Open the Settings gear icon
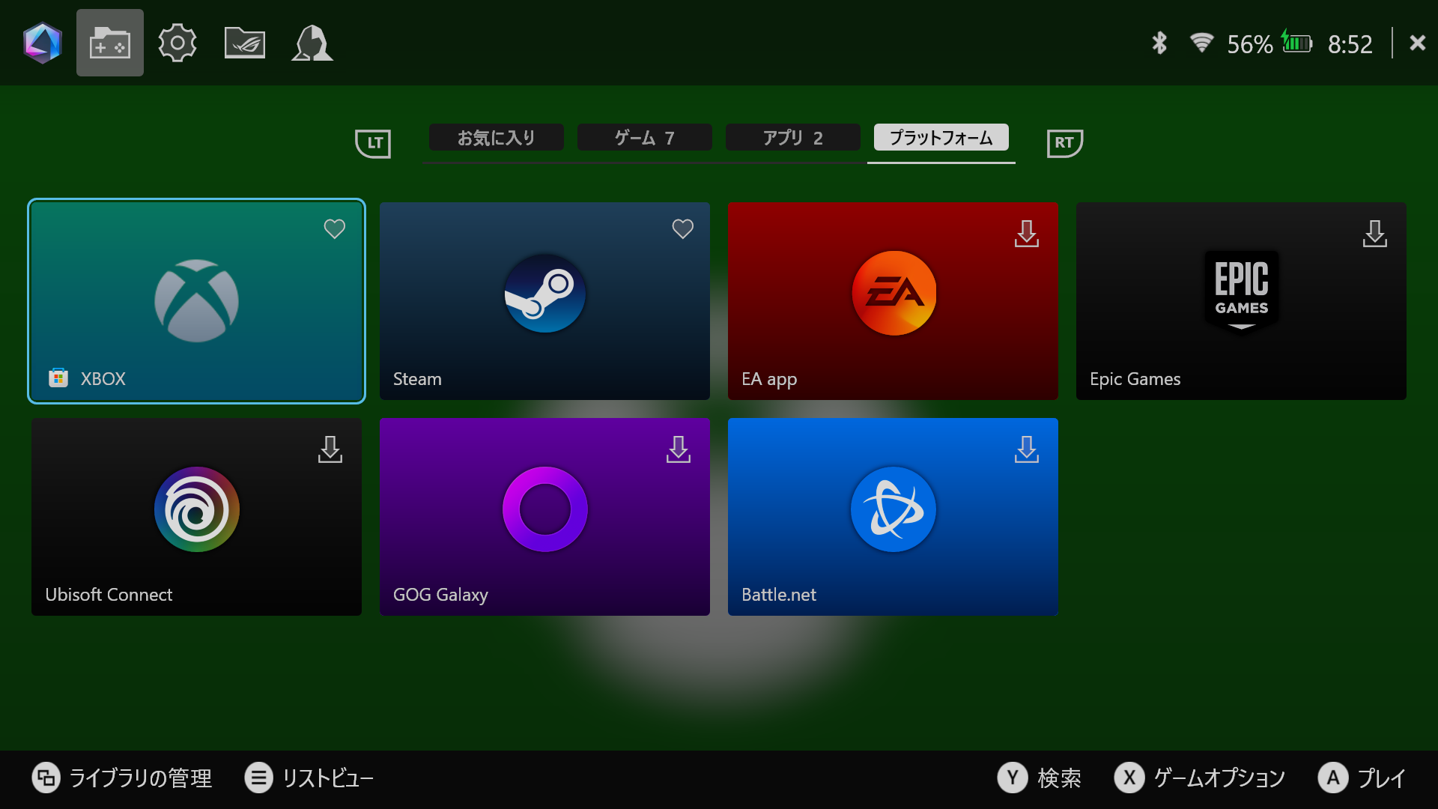 point(178,43)
